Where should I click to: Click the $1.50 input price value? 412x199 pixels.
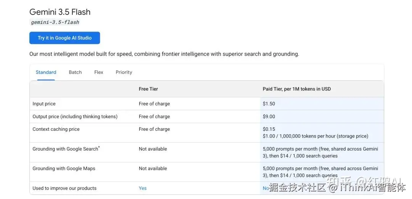[269, 104]
